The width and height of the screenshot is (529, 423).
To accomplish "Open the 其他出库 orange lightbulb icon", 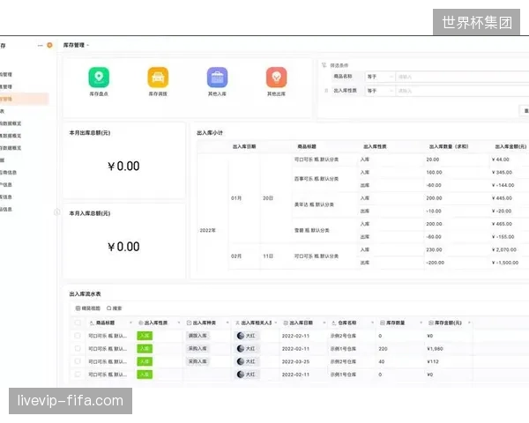I will pyautogui.click(x=276, y=78).
